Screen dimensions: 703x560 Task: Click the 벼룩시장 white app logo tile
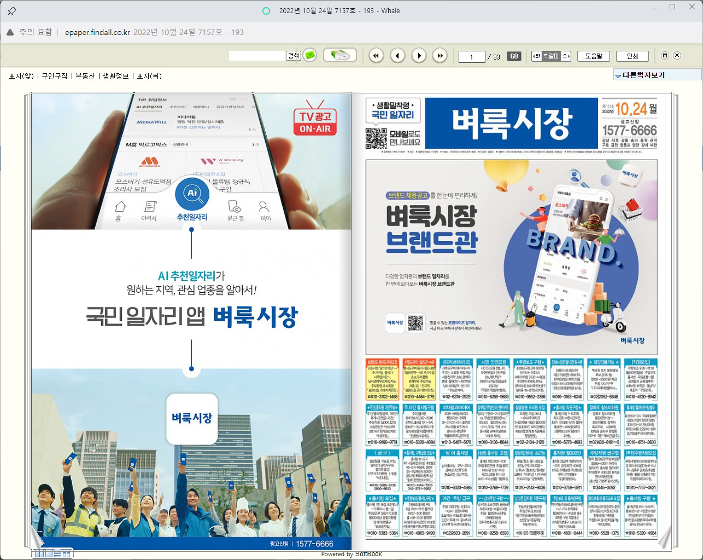[191, 418]
